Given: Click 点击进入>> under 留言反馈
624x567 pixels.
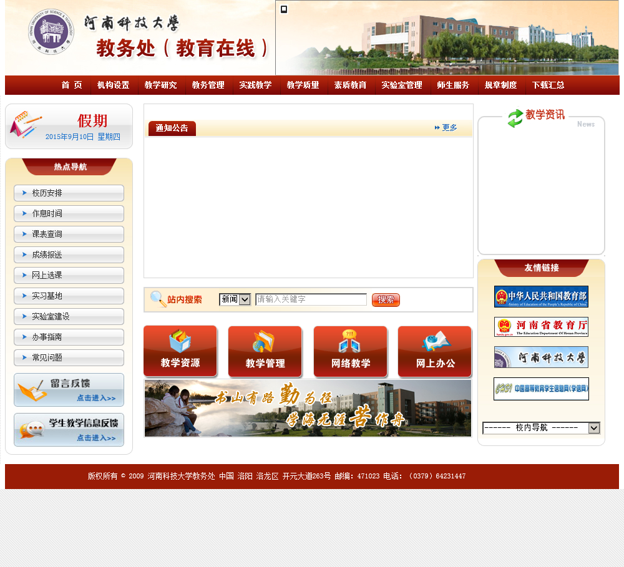Looking at the screenshot, I should [x=96, y=398].
